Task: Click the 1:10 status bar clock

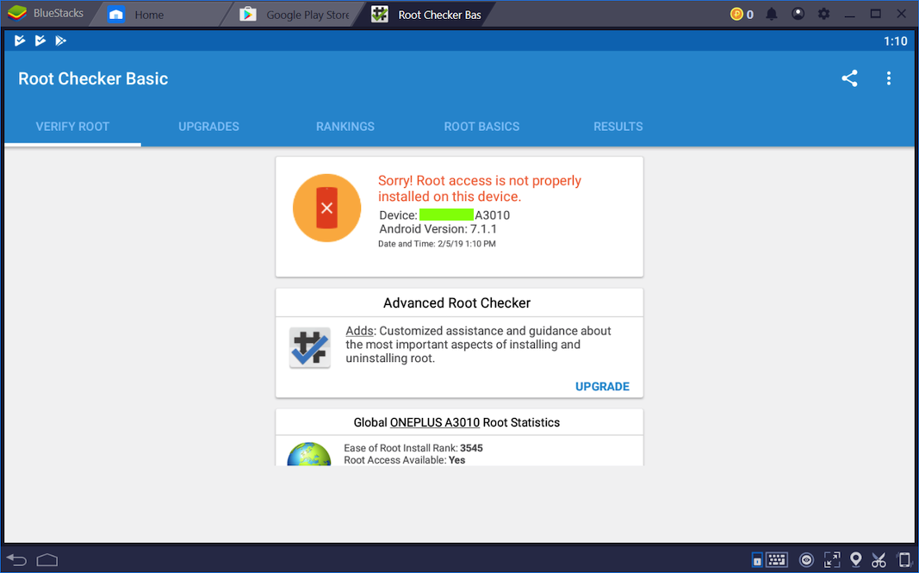Action: click(895, 41)
